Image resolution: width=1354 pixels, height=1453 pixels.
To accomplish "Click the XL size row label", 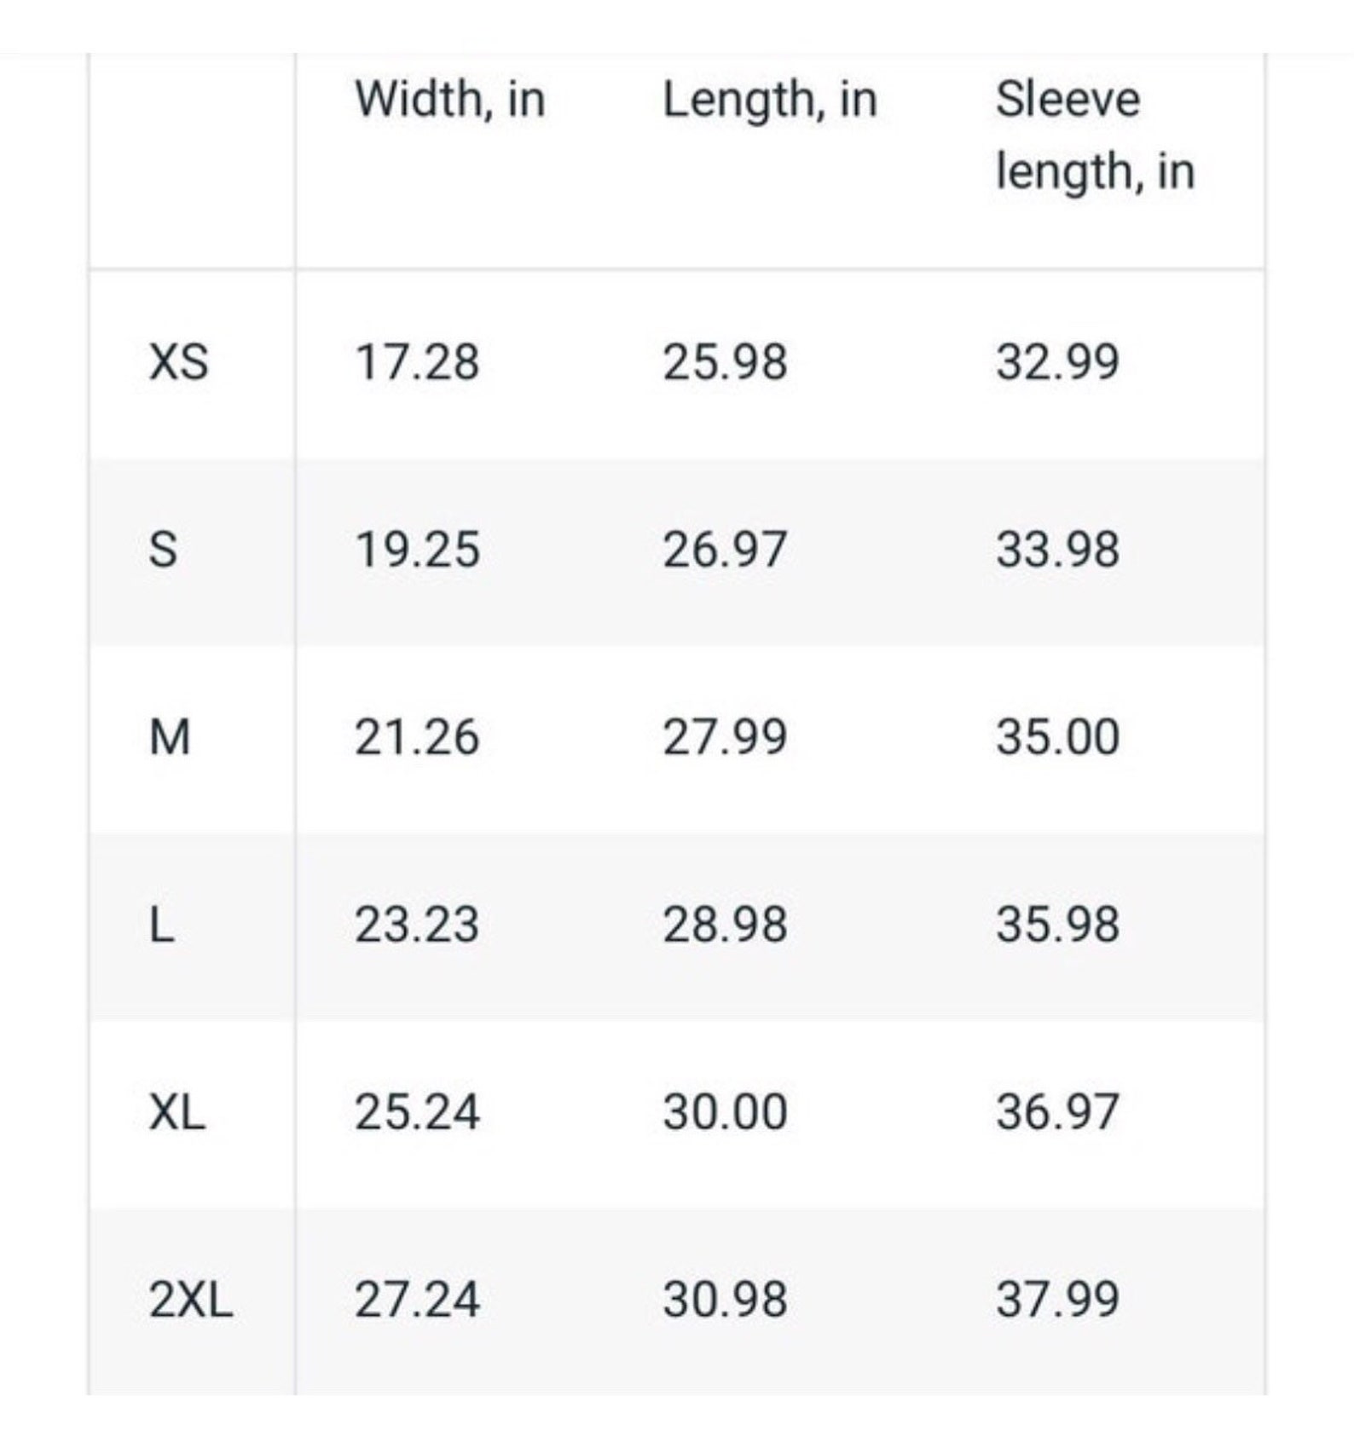I will click(177, 1112).
